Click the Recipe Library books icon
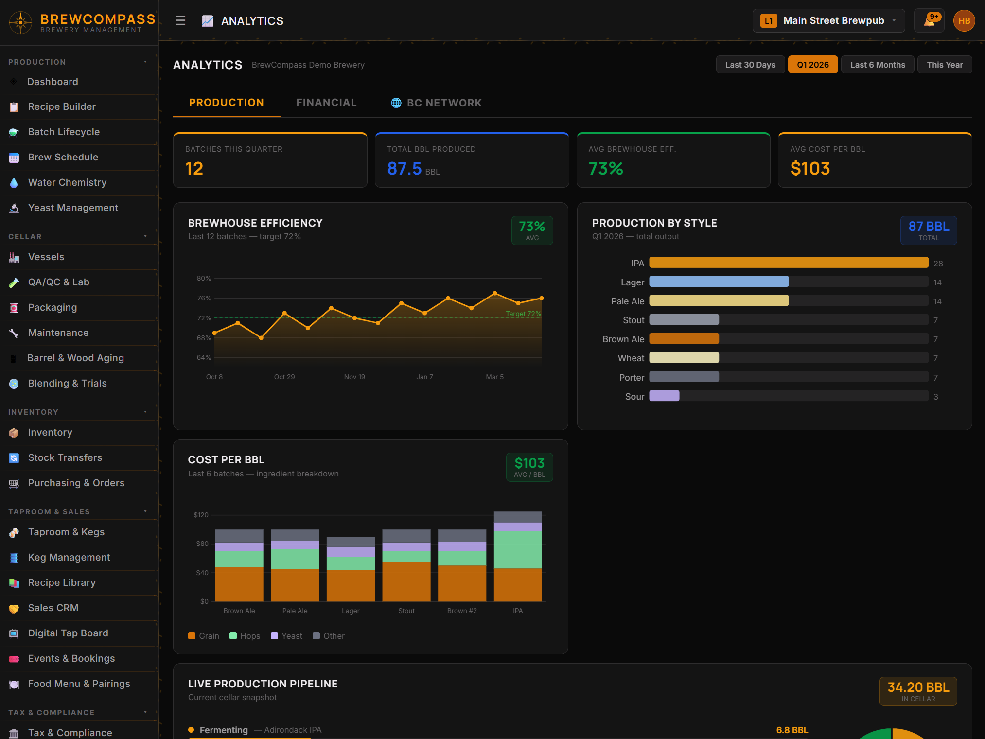The width and height of the screenshot is (985, 739). point(14,583)
